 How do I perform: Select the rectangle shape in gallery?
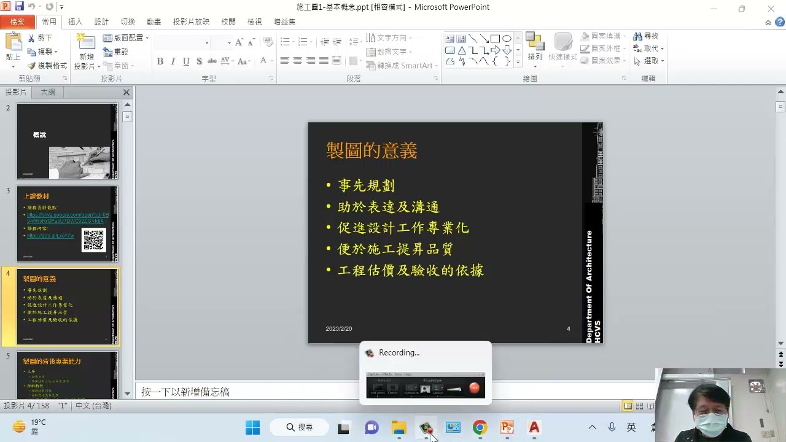click(495, 39)
